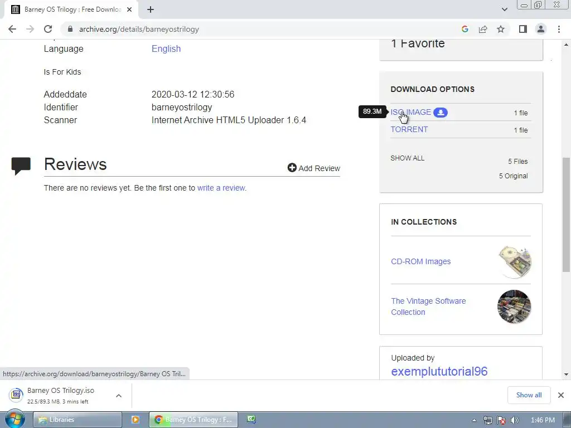Open The Vintage Software Collection link

pyautogui.click(x=428, y=307)
